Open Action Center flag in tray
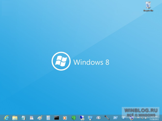The height and width of the screenshot is (121, 162). click(138, 118)
